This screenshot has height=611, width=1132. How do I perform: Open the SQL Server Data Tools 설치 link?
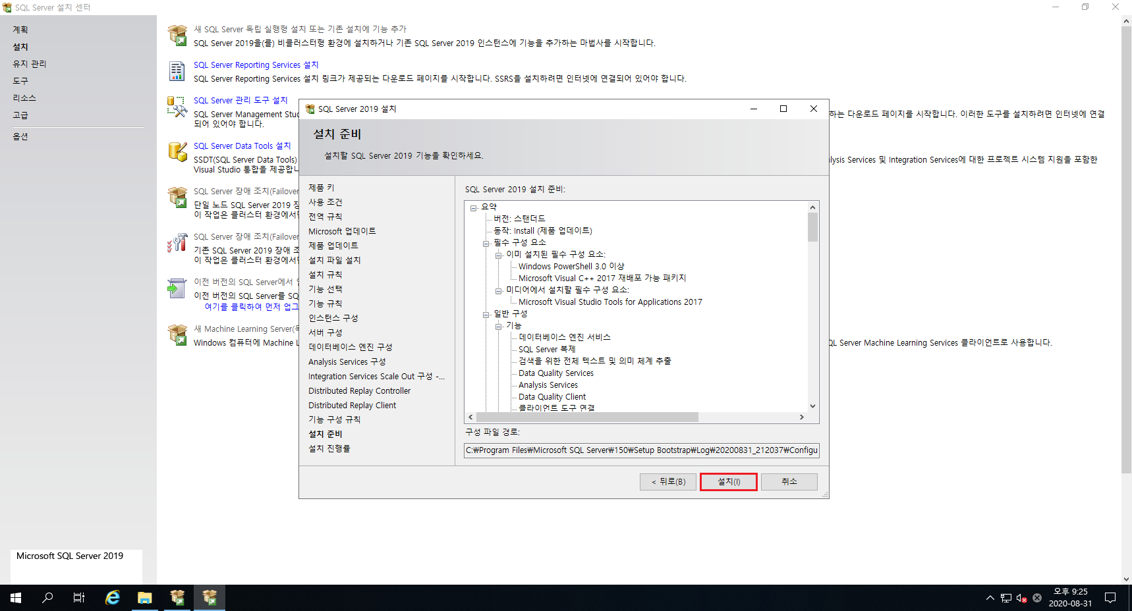coord(242,146)
